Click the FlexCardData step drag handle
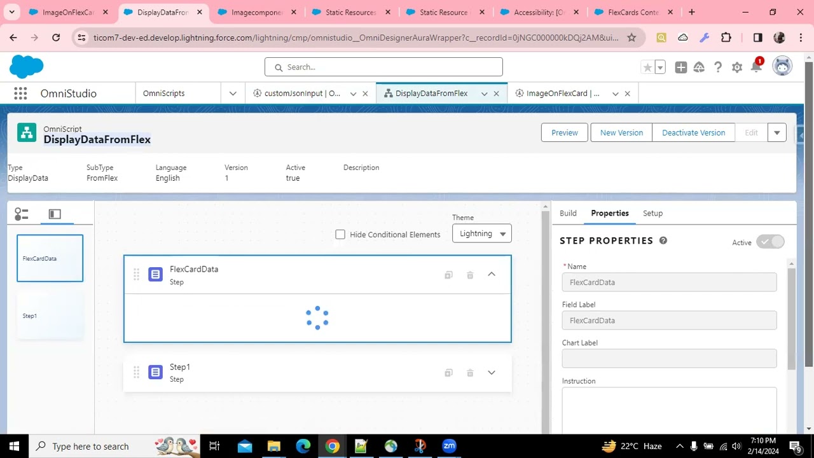This screenshot has width=814, height=458. coord(136,274)
